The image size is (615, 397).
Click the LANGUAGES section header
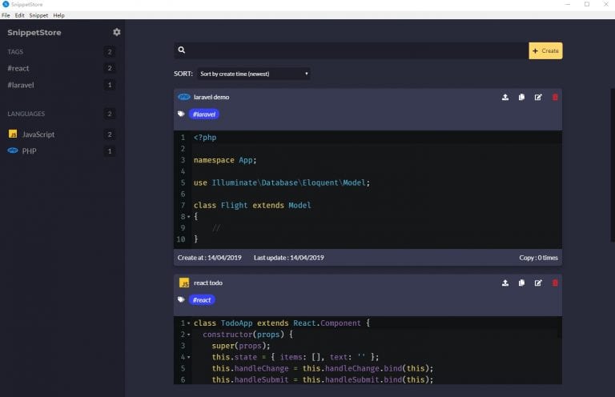pos(26,114)
